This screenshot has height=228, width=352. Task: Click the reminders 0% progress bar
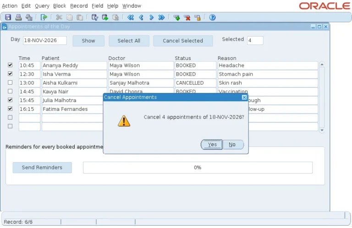tap(198, 168)
